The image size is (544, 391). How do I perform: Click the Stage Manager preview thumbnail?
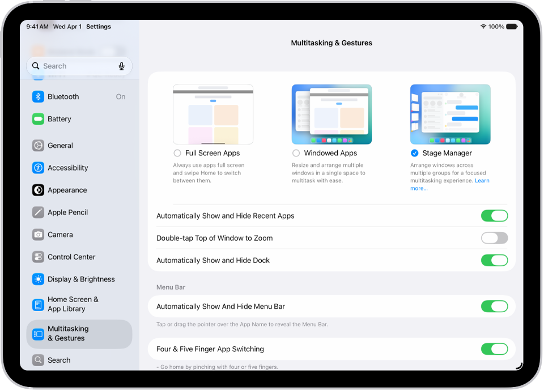pyautogui.click(x=450, y=114)
